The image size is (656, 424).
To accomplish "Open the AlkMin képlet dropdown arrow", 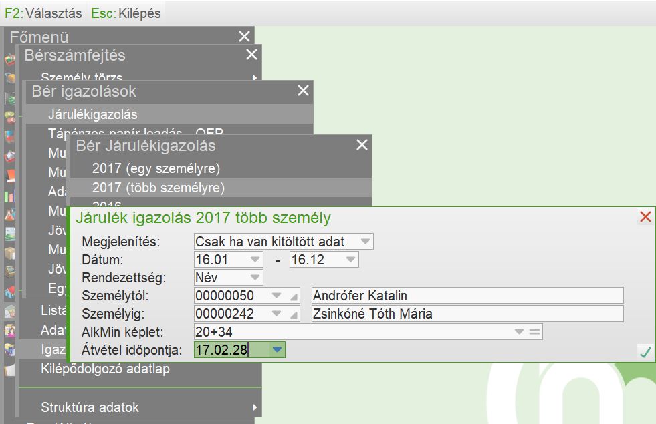I will click(x=519, y=331).
